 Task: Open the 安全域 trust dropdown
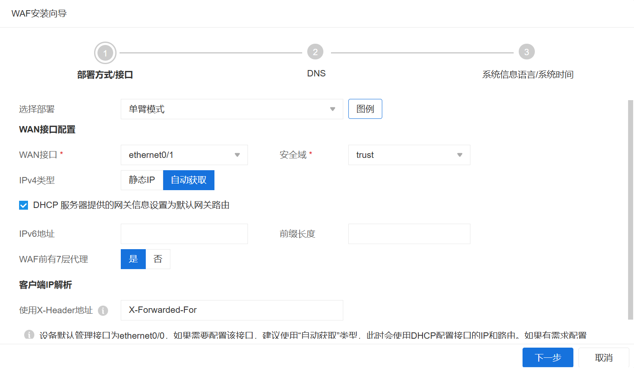[409, 155]
